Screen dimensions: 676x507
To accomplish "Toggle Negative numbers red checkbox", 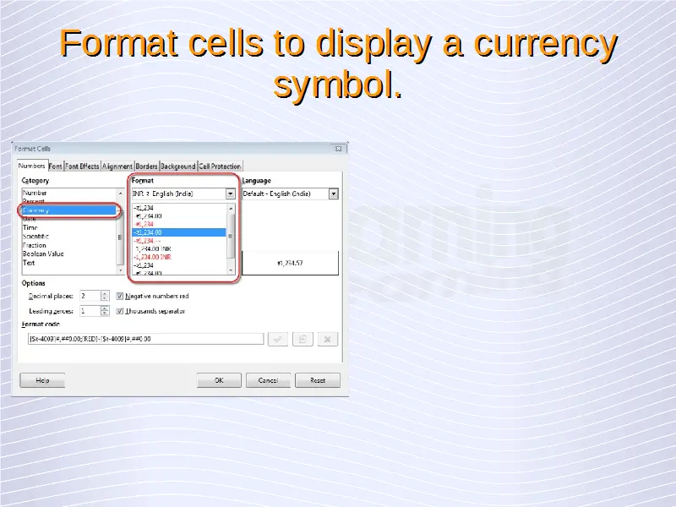I will point(120,297).
